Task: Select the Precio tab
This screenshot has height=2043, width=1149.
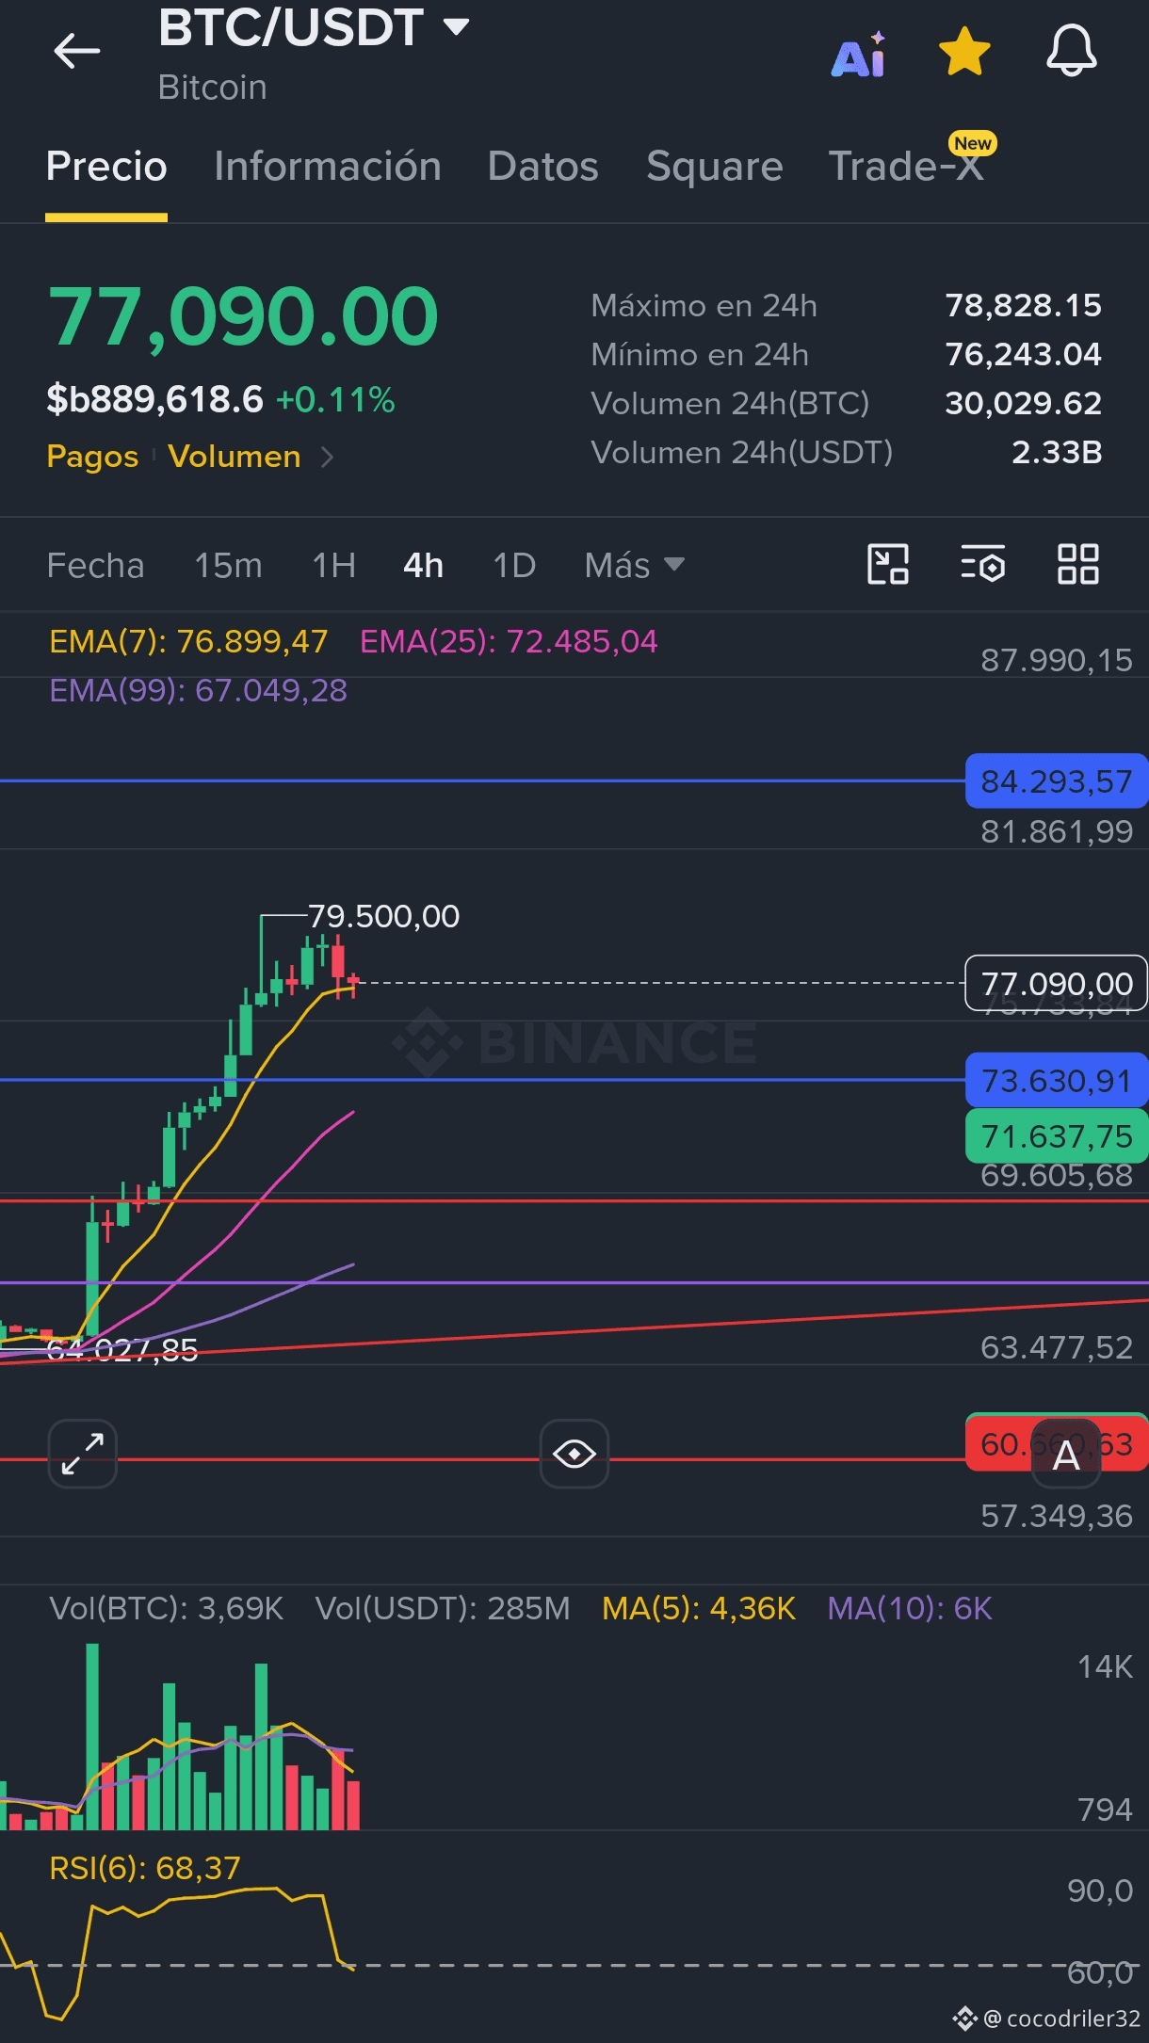Action: point(106,167)
